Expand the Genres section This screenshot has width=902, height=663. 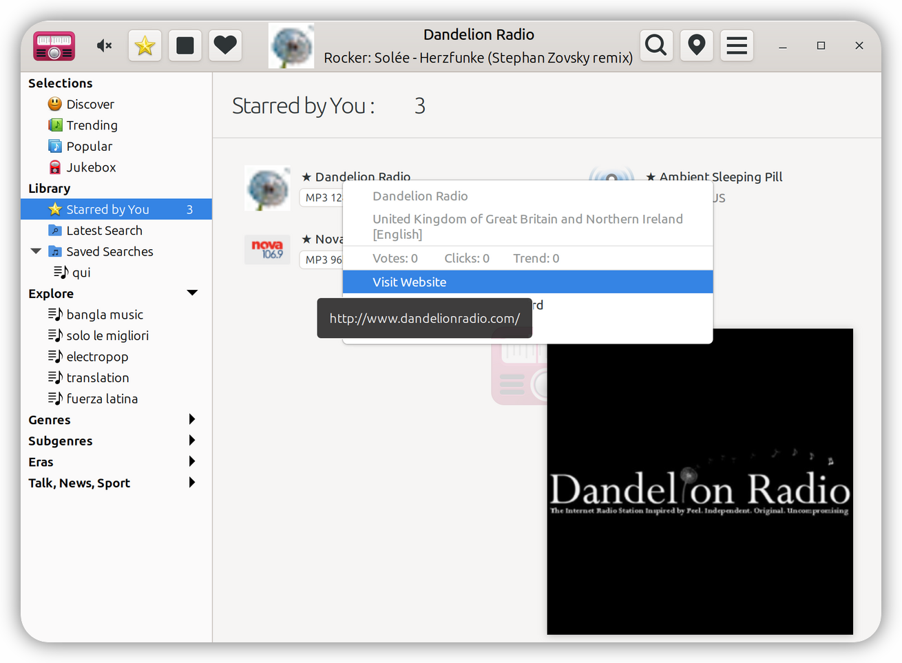192,419
